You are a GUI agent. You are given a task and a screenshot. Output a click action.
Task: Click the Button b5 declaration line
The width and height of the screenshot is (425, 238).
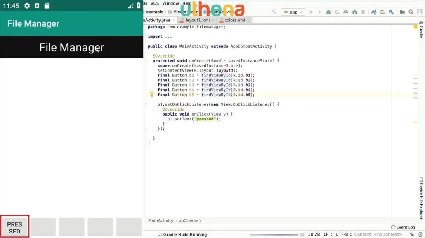(x=206, y=95)
